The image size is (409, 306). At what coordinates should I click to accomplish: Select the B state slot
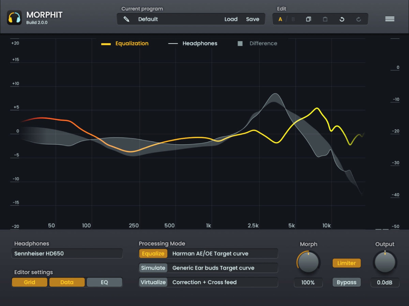[293, 19]
